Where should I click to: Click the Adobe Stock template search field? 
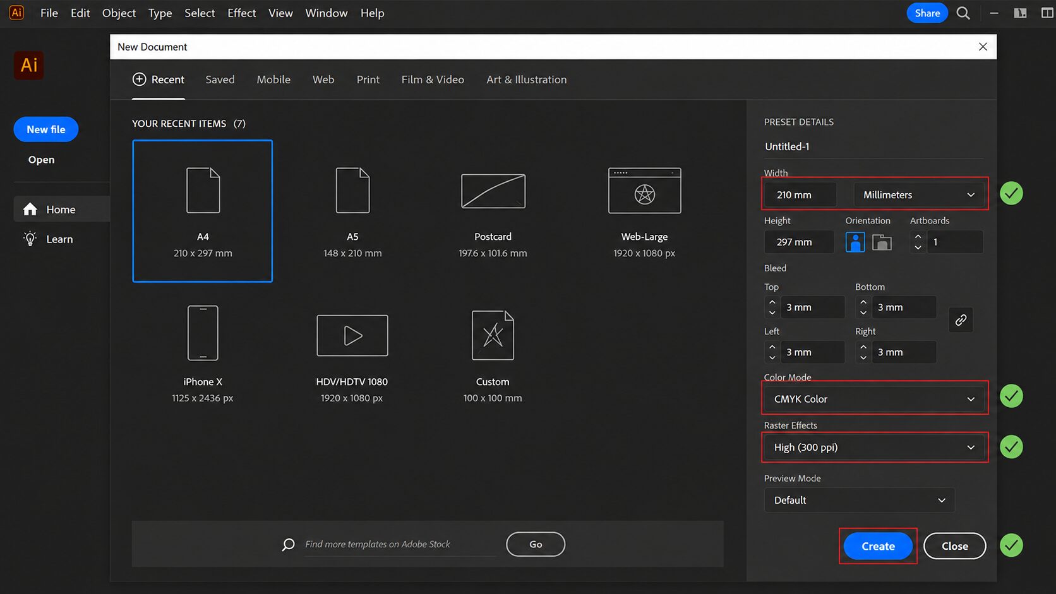[x=400, y=544]
